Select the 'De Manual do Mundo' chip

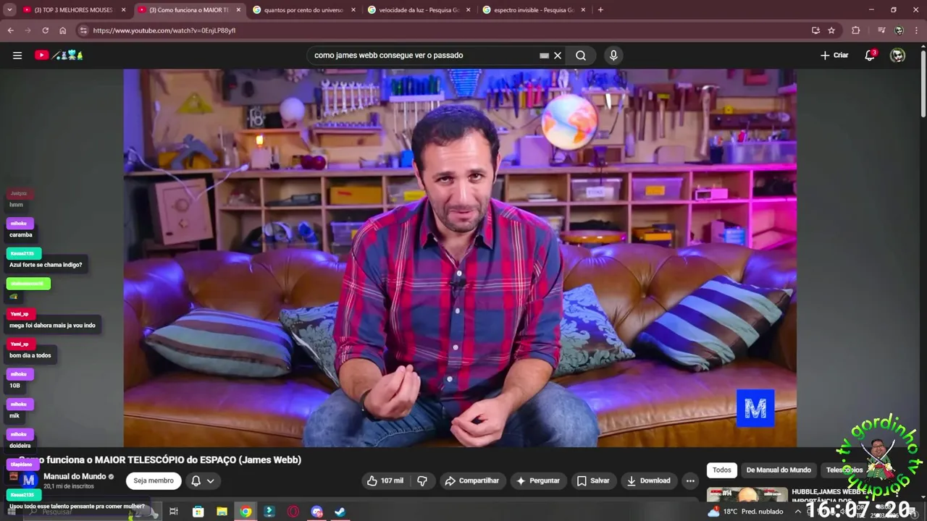[779, 470]
